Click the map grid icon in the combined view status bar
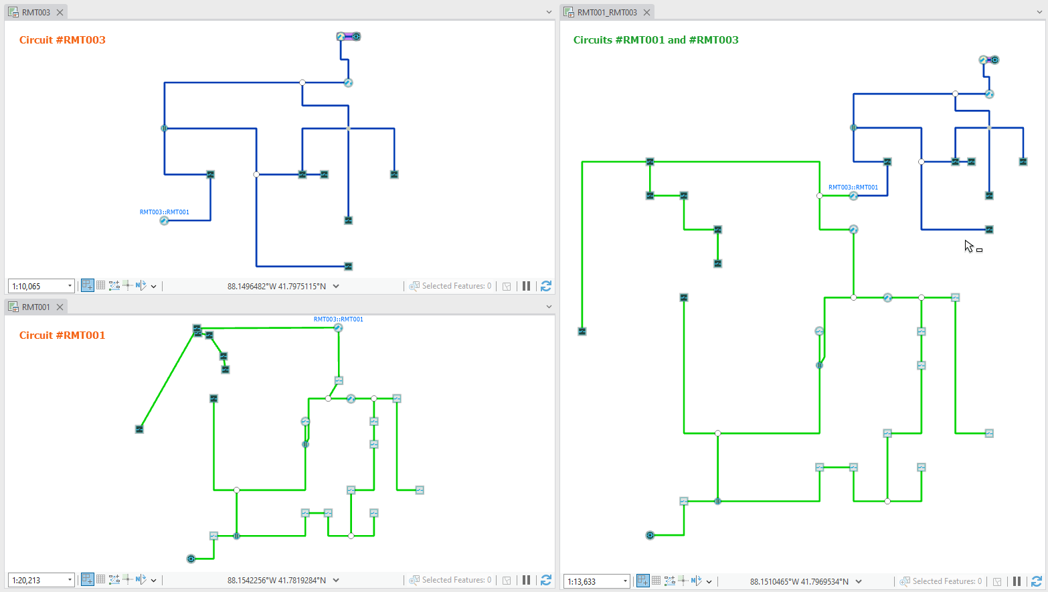Screen dimensions: 1048x592 click(657, 581)
